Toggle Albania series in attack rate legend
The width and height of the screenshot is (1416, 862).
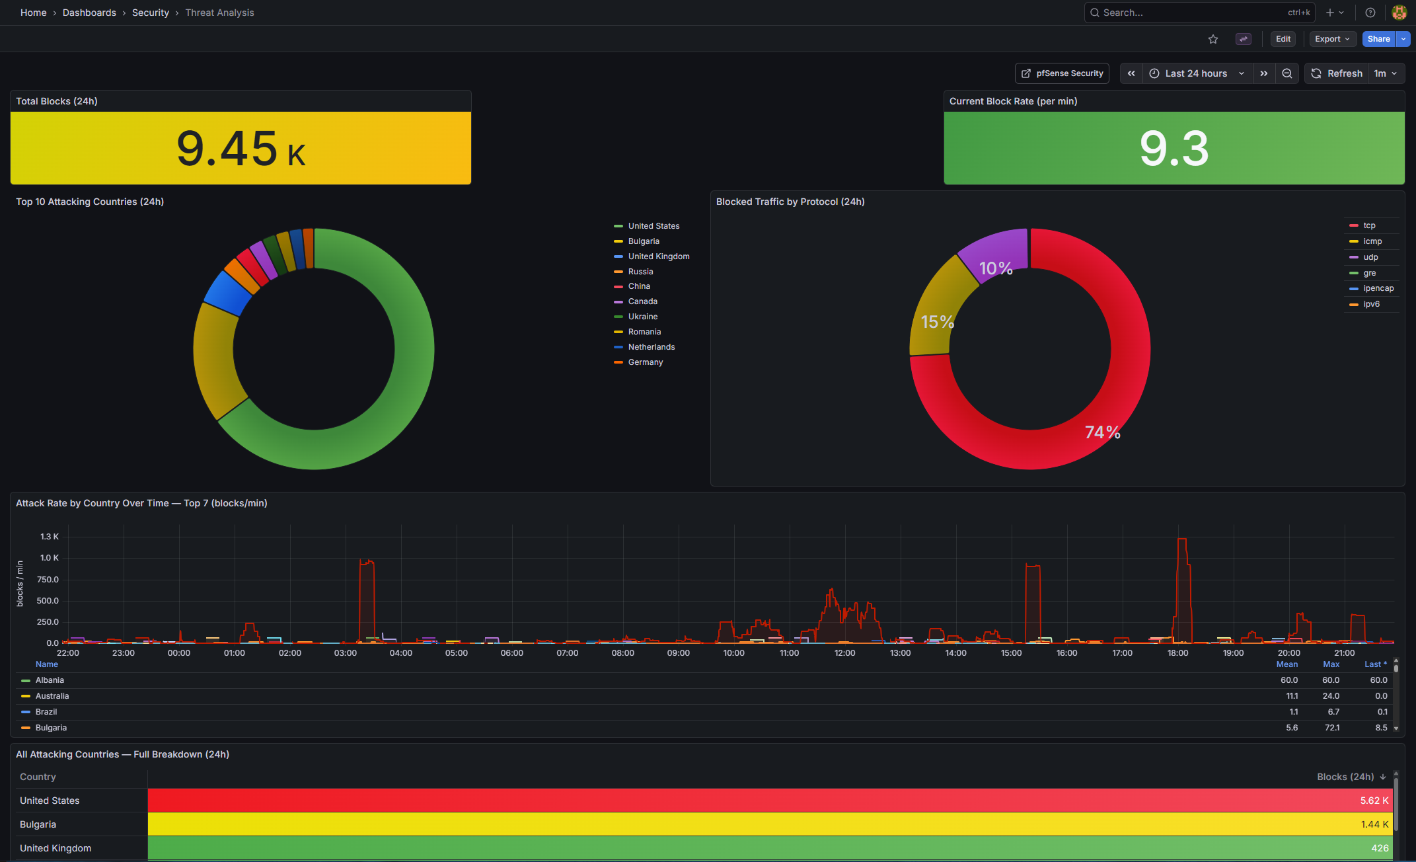click(x=50, y=680)
